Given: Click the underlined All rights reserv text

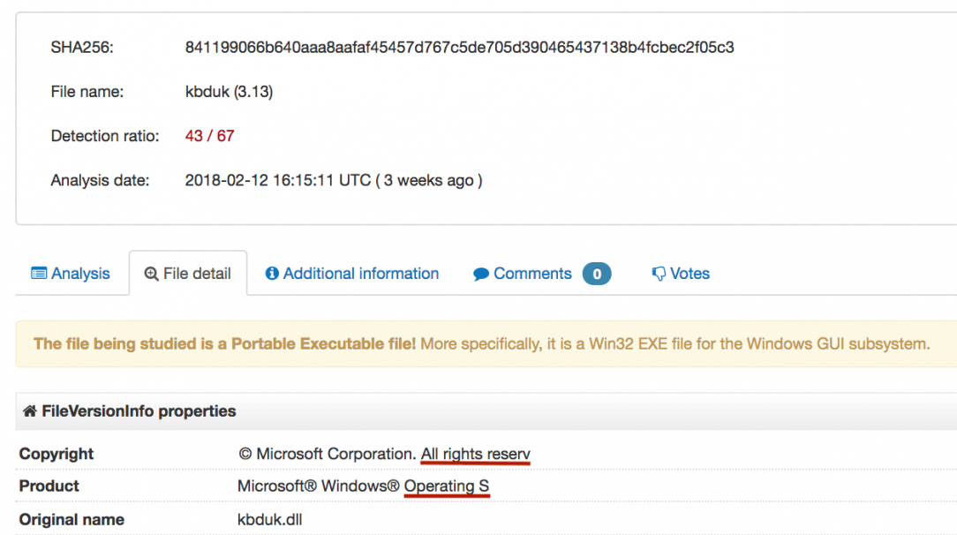Looking at the screenshot, I should tap(475, 454).
